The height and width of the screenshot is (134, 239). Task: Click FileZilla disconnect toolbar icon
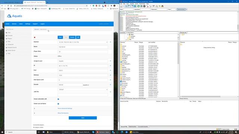pos(148,6)
